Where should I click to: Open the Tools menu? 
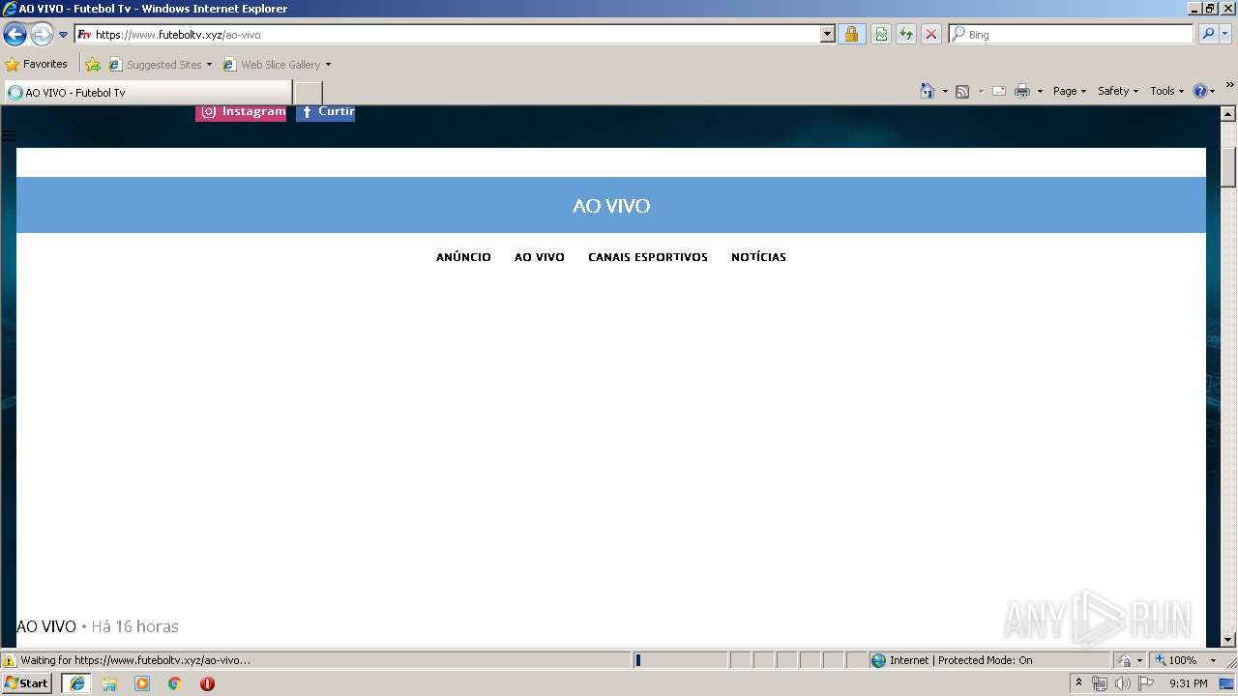1166,91
